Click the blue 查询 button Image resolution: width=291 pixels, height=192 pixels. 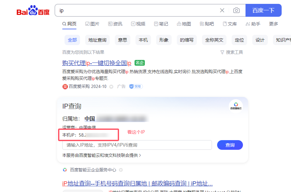pyautogui.click(x=230, y=145)
